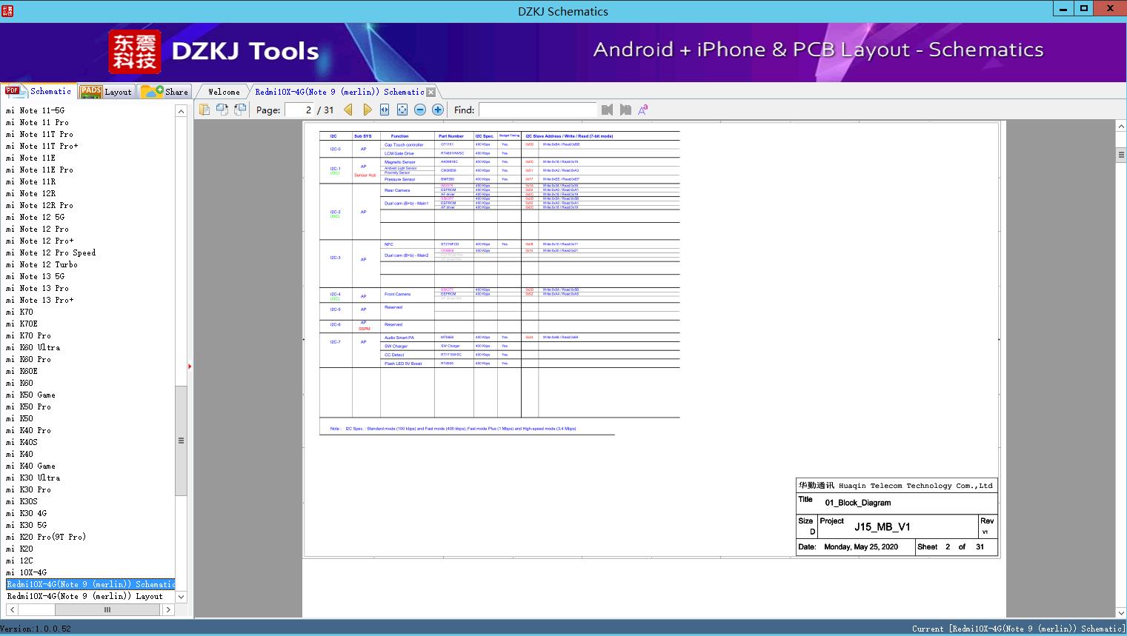This screenshot has width=1127, height=636.
Task: Click the model list horizontal scroll right arrow
Action: (x=168, y=609)
